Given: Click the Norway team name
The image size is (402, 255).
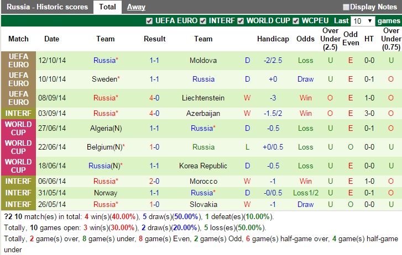Looking at the screenshot, I should pyautogui.click(x=105, y=193).
